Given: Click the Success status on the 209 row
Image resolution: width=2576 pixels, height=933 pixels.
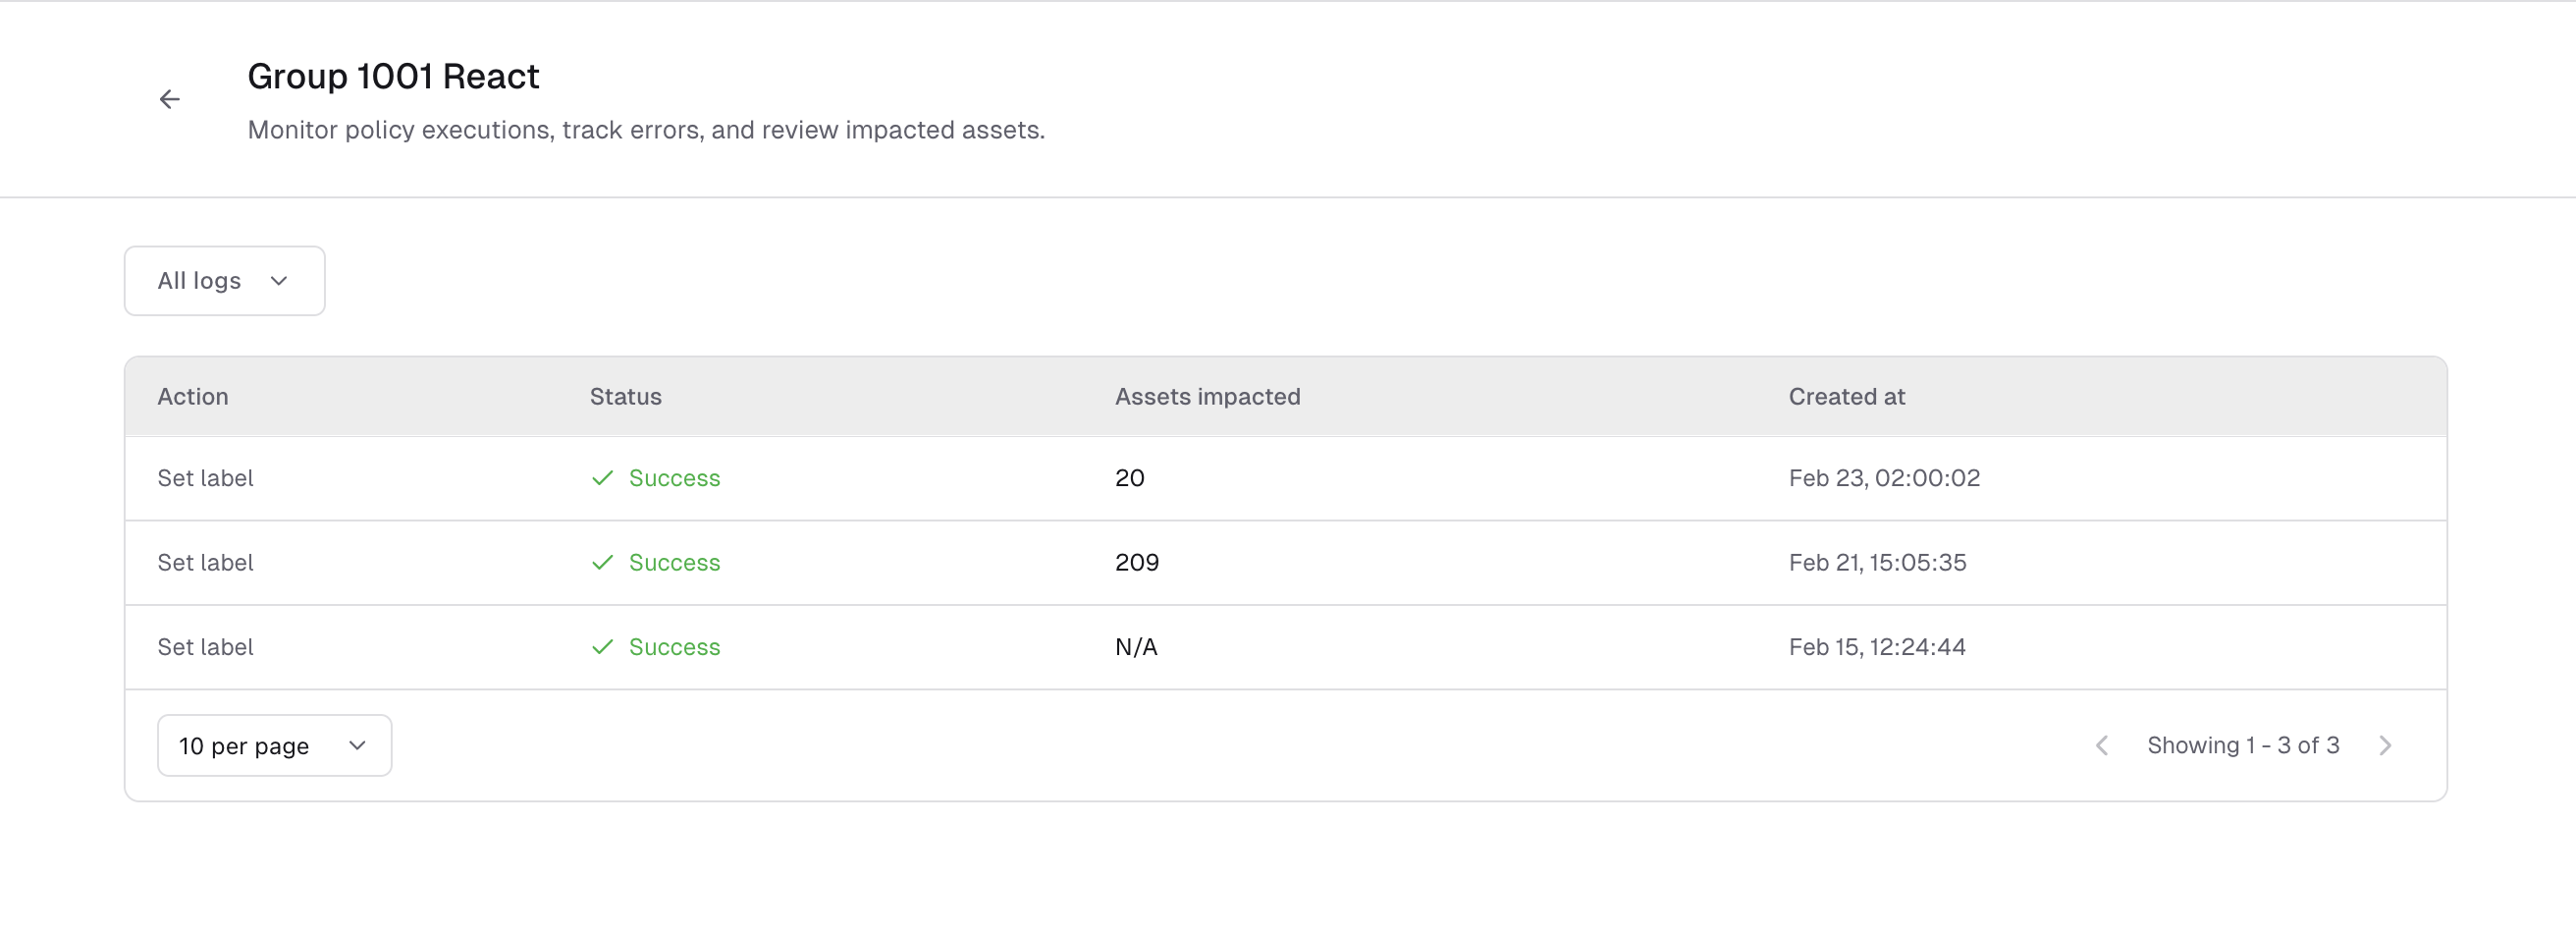Looking at the screenshot, I should pos(674,562).
